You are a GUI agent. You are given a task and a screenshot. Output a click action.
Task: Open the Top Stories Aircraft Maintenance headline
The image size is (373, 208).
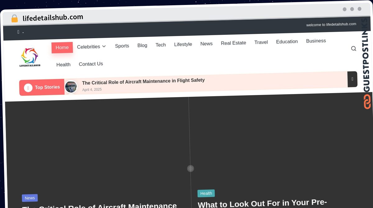click(x=143, y=81)
